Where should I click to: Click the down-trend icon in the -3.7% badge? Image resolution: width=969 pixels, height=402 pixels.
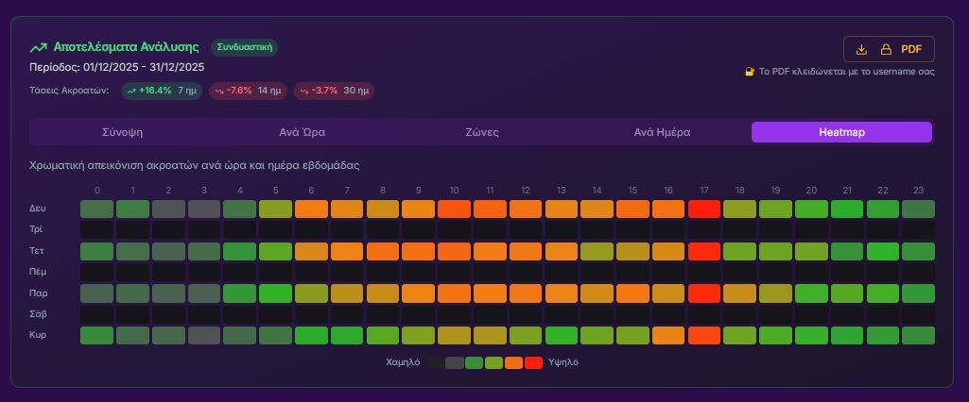pos(303,92)
